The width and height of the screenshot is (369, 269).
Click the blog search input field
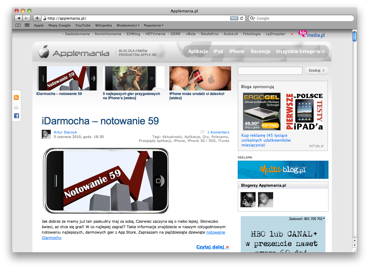[x=270, y=71]
